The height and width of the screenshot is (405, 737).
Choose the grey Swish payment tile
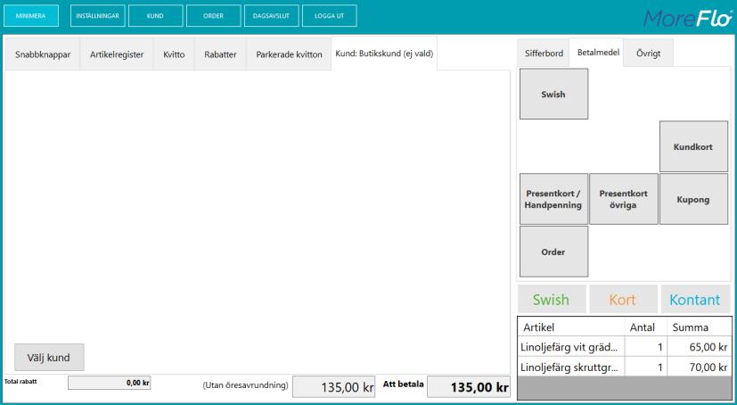coord(553,94)
